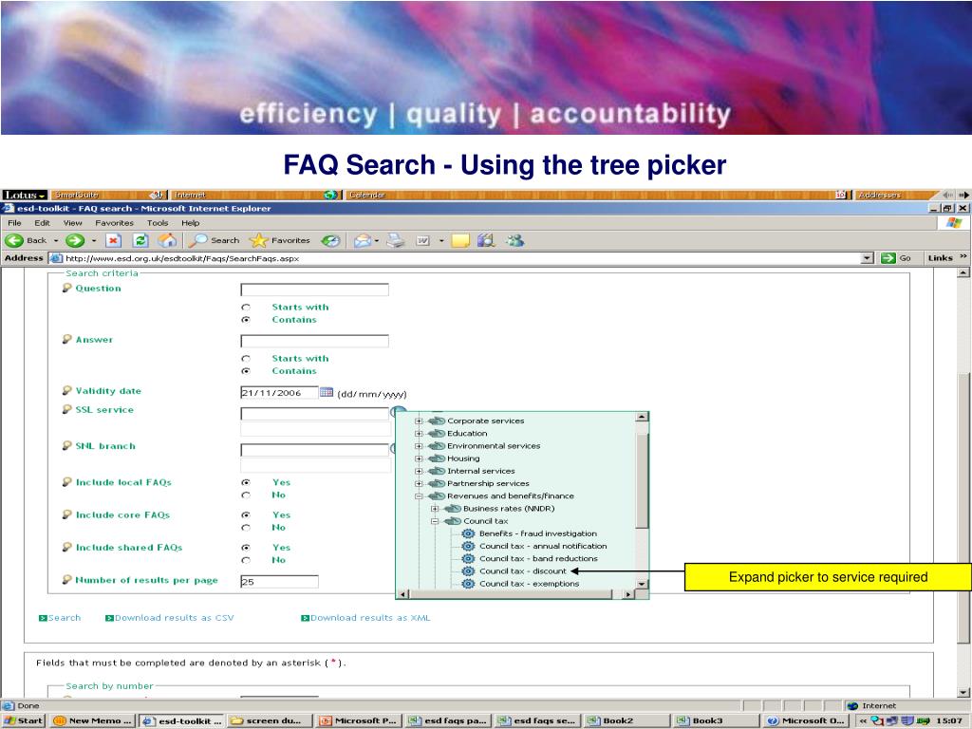Click the Question field help icon
Viewport: 972px width, 729px height.
coord(67,288)
